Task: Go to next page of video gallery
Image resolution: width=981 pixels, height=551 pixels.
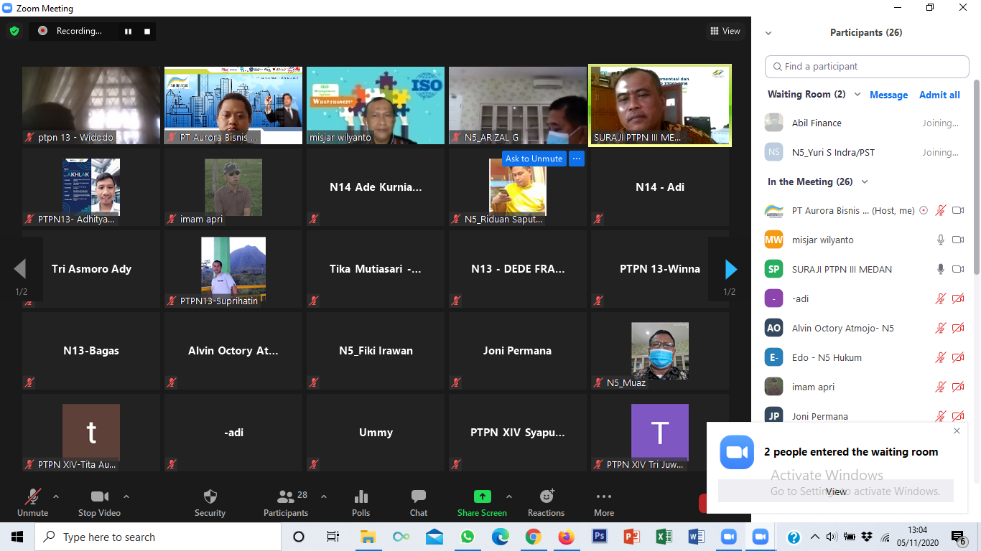Action: tap(730, 269)
